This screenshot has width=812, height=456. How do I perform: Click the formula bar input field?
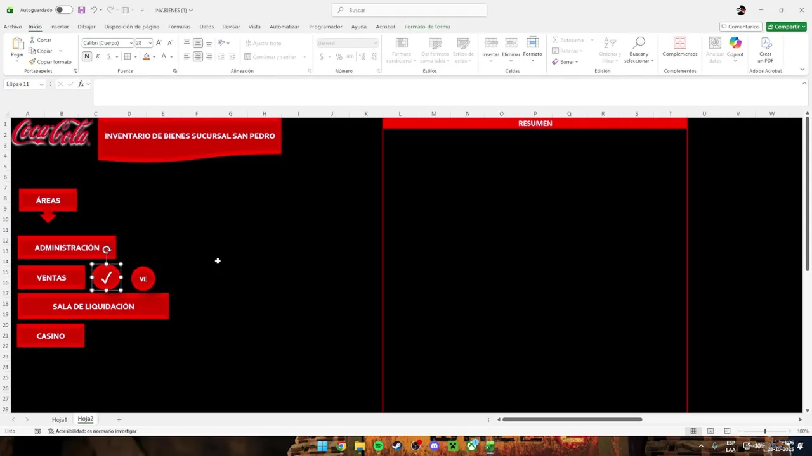coord(446,91)
